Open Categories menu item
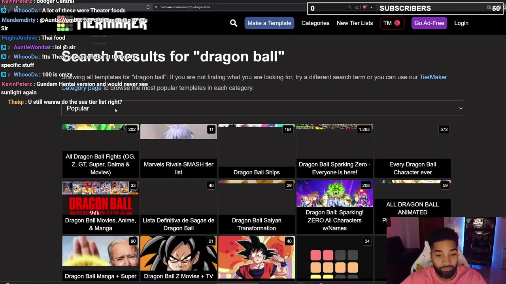This screenshot has height=284, width=506. [315, 23]
